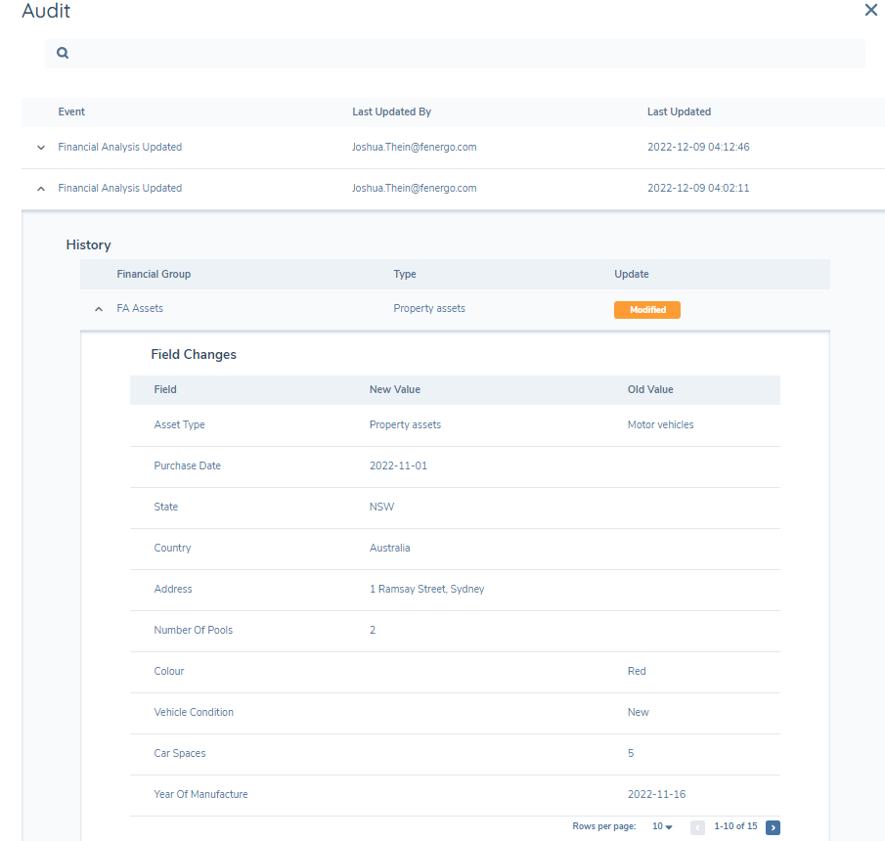This screenshot has width=885, height=841.
Task: Select the Vehicle Condition field row
Action: 194,713
